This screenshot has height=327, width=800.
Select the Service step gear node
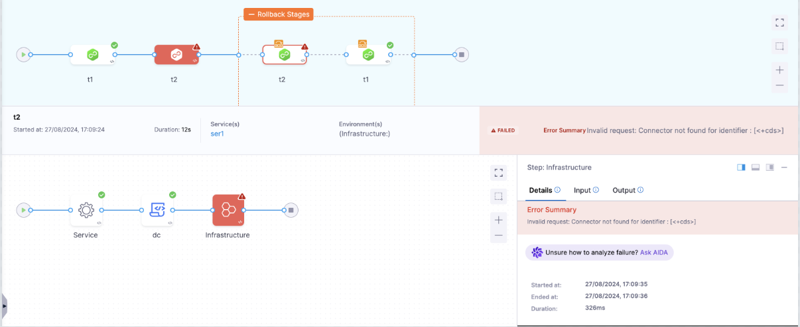click(86, 210)
